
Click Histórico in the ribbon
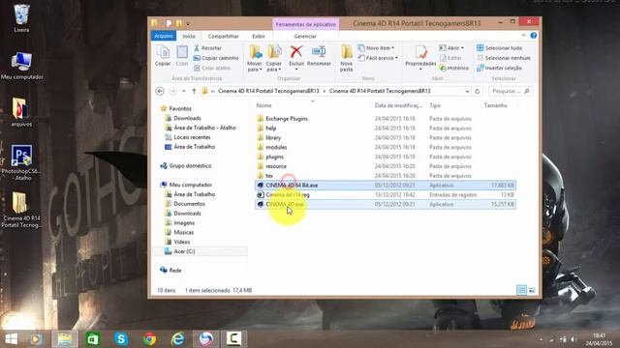click(x=454, y=68)
